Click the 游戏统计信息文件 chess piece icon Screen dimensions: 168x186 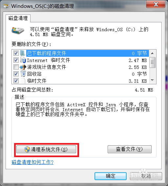click(23, 67)
